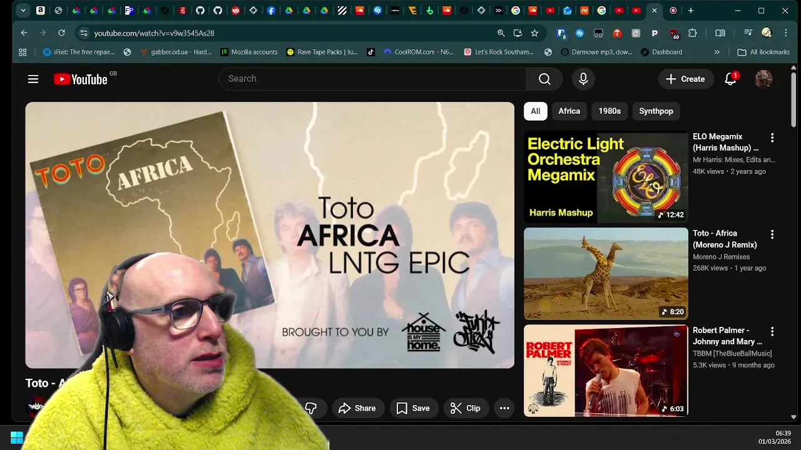Reload the page in Chrome
Image resolution: width=801 pixels, height=450 pixels.
point(61,32)
